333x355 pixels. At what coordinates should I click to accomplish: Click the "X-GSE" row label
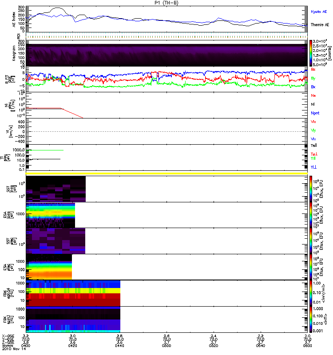[x=8, y=336]
